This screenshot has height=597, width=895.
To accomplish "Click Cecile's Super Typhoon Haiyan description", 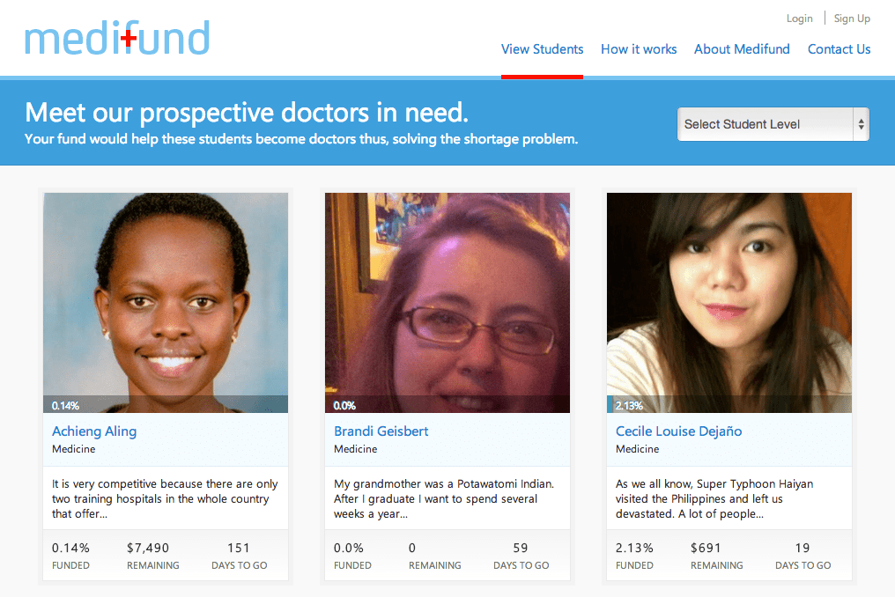I will click(714, 498).
